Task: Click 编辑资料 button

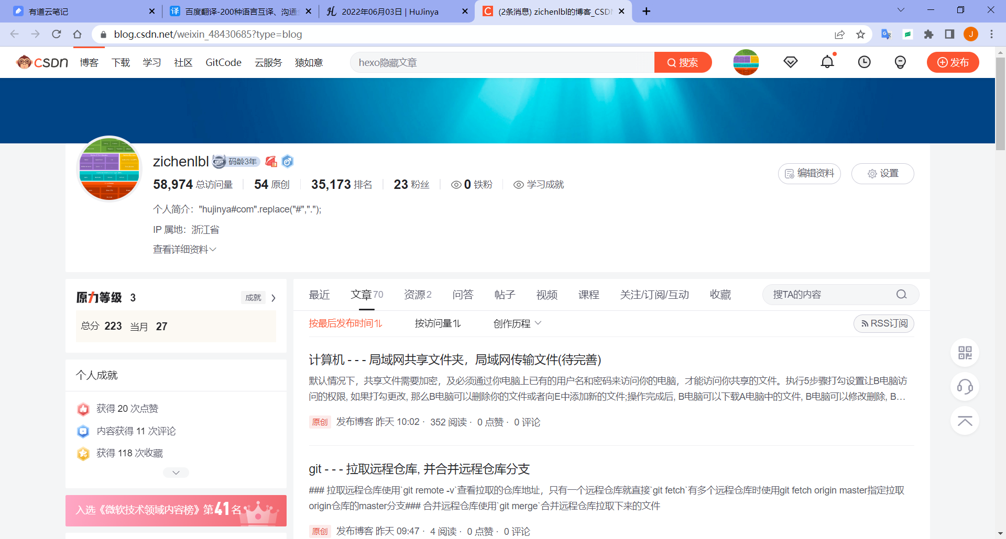Action: click(x=809, y=173)
